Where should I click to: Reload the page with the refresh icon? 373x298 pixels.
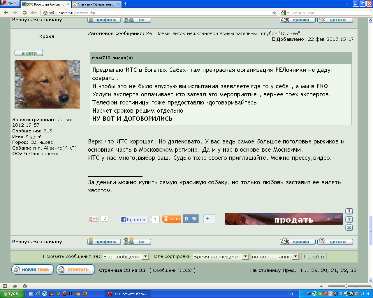click(24, 13)
